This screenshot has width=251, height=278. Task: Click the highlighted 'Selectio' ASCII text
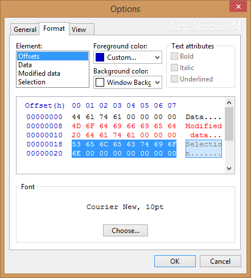[204, 144]
